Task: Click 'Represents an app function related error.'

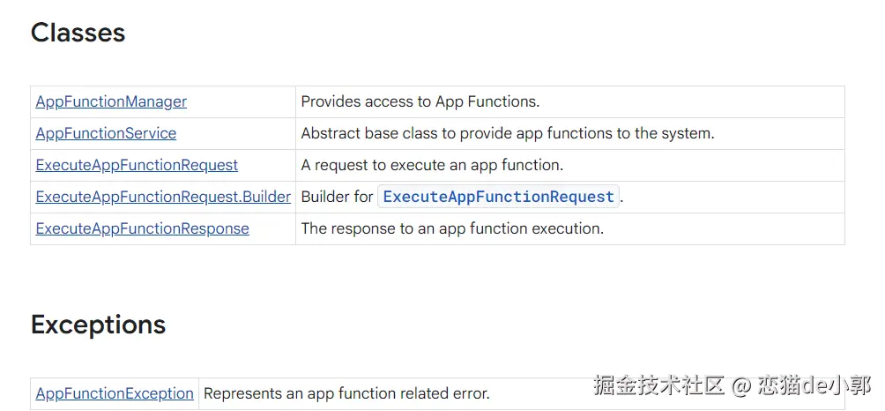Action: [346, 393]
